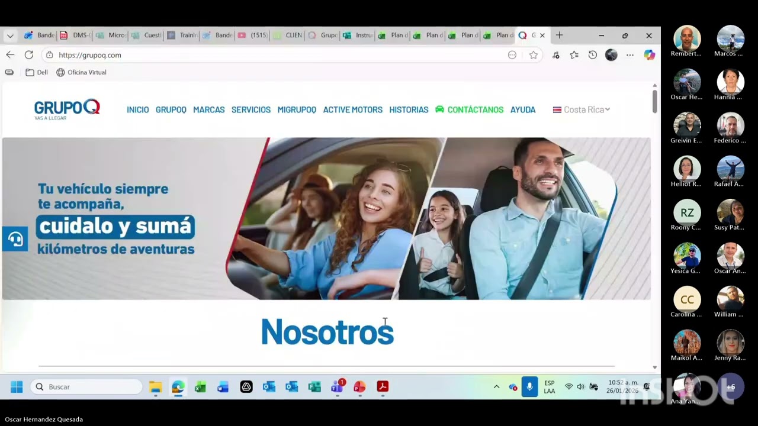Open the Dell bookmarks folder

[x=37, y=72]
